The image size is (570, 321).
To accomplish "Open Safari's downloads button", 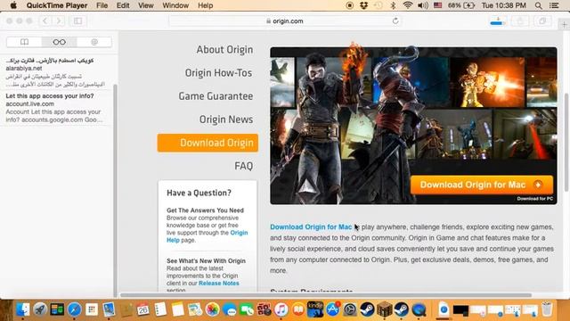I will (x=497, y=21).
